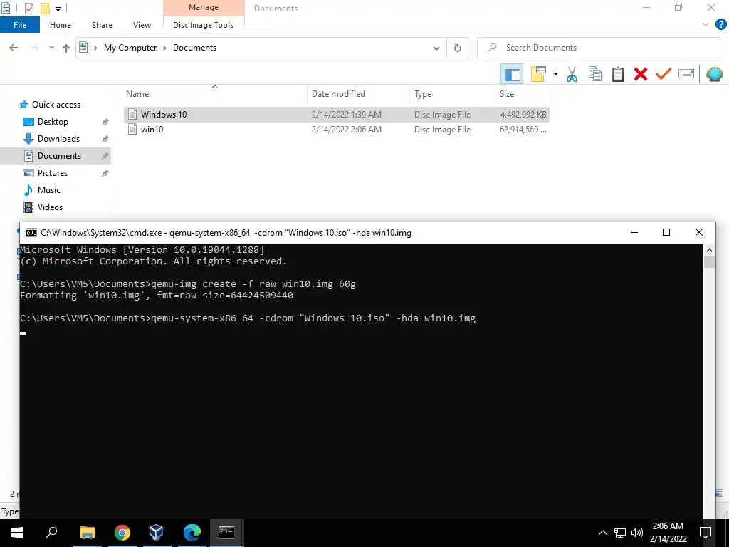Sort by the Size column header
Image resolution: width=729 pixels, height=547 pixels.
[523, 94]
